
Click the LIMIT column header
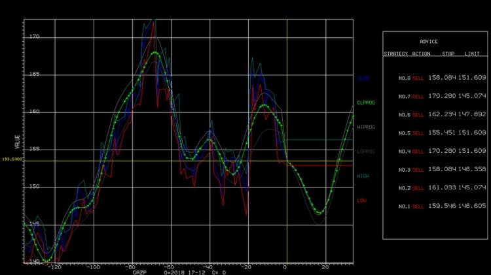[472, 54]
